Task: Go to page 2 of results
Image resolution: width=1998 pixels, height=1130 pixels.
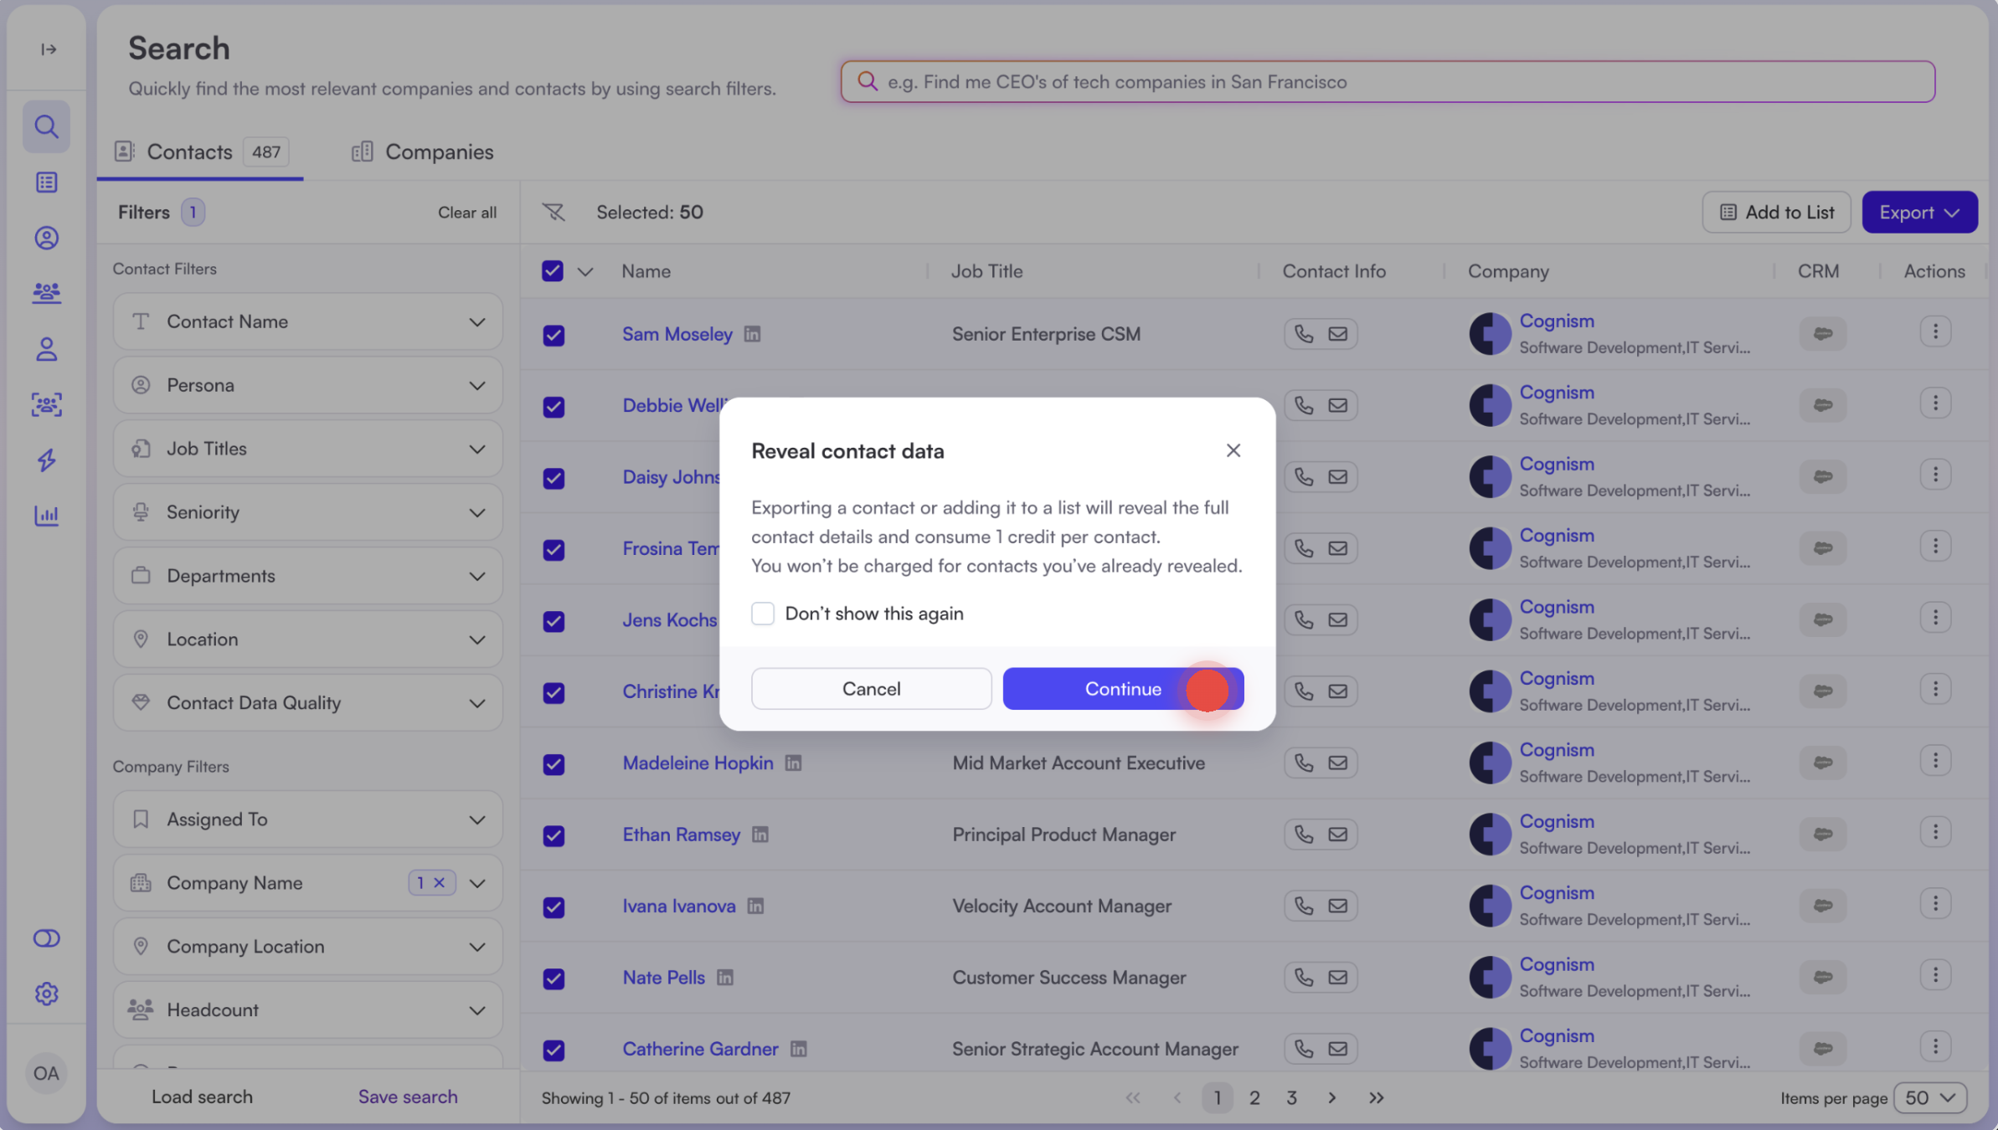Action: (x=1254, y=1097)
